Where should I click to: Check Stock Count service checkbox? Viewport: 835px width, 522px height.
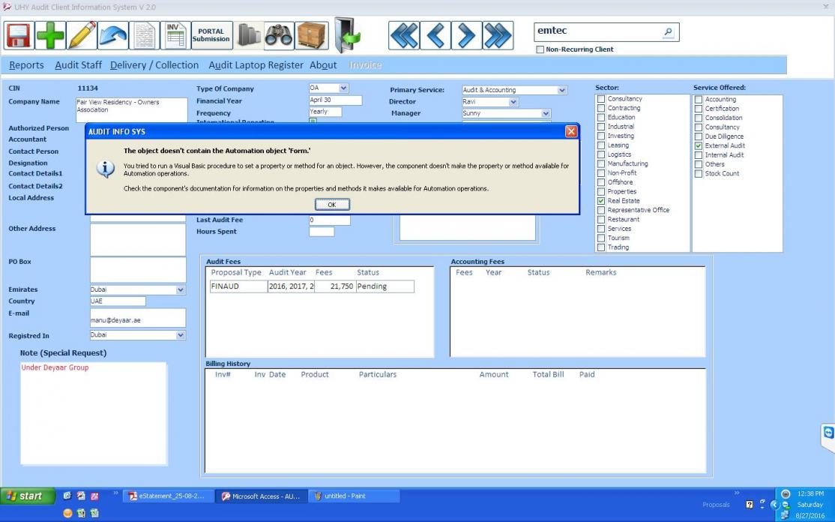tap(699, 174)
